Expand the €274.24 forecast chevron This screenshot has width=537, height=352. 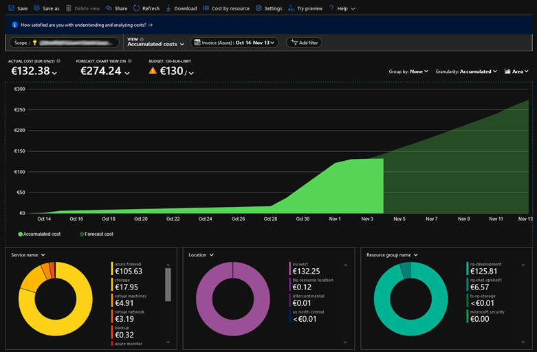[x=127, y=73]
